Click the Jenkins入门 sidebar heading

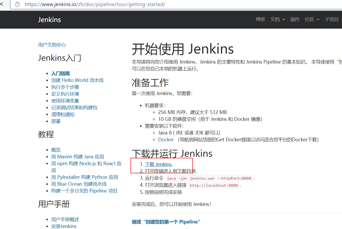[x=60, y=58]
